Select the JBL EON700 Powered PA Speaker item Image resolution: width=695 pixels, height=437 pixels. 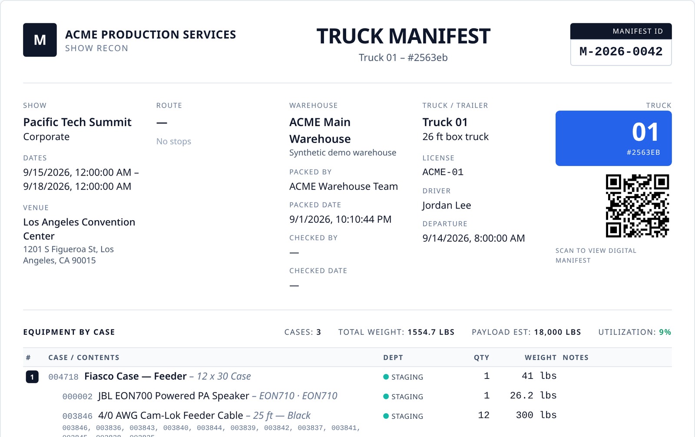coord(174,396)
